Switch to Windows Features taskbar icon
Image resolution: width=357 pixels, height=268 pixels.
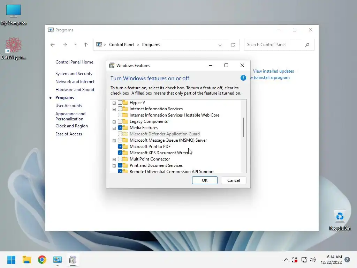pos(73,260)
